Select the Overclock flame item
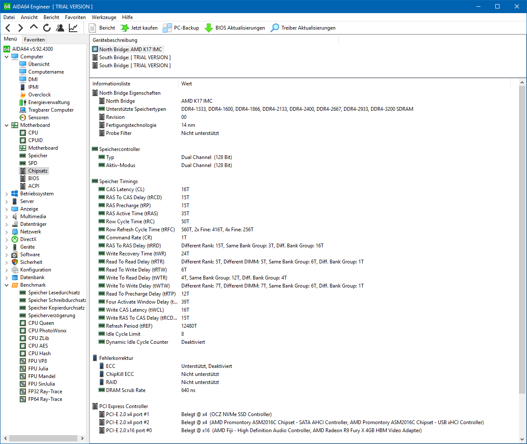 (x=39, y=95)
